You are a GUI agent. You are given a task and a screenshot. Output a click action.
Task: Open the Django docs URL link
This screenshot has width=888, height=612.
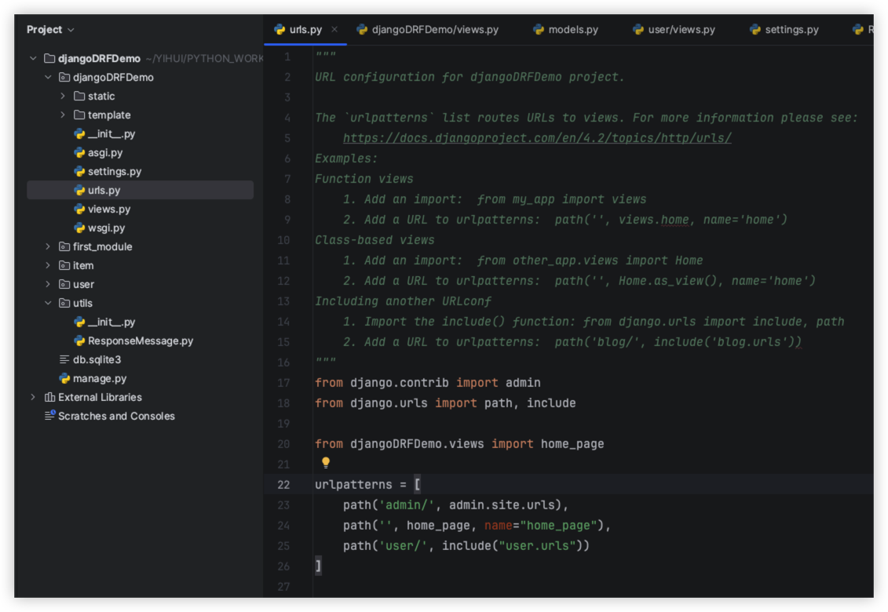pyautogui.click(x=537, y=138)
